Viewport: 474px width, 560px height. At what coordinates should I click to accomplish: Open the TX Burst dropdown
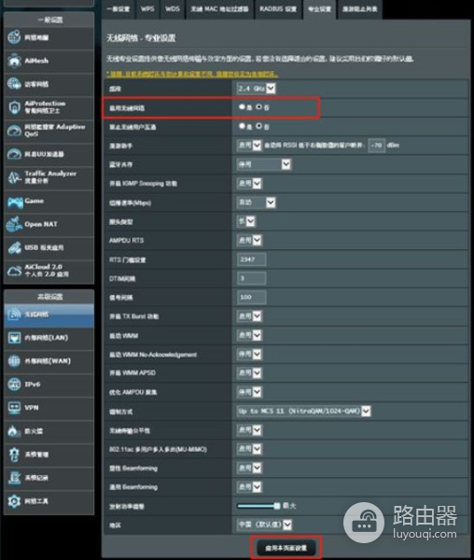tap(249, 316)
